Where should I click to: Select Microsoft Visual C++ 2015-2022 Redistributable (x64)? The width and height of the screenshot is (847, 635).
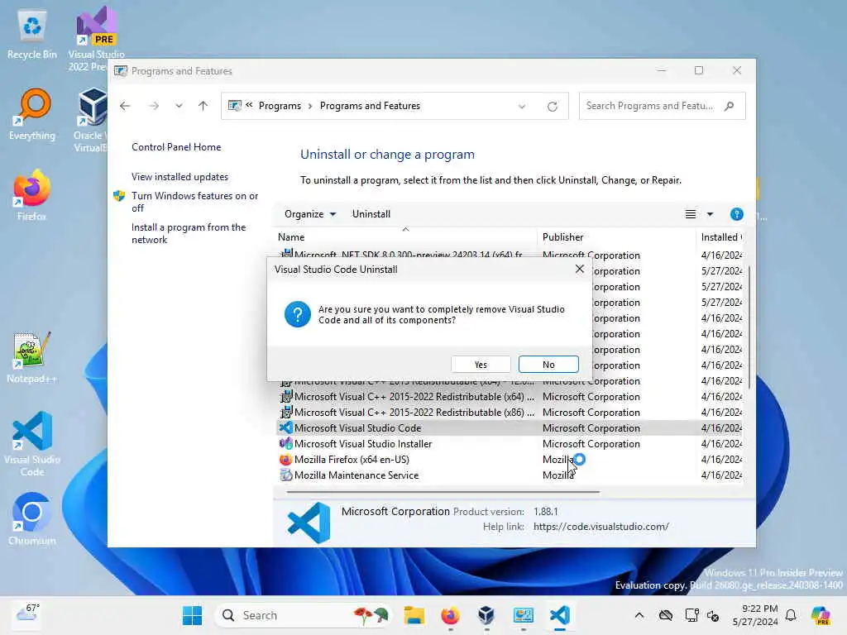point(510,397)
